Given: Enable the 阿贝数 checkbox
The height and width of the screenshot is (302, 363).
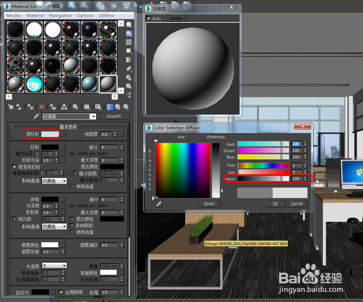Looking at the screenshot, I should [x=14, y=219].
